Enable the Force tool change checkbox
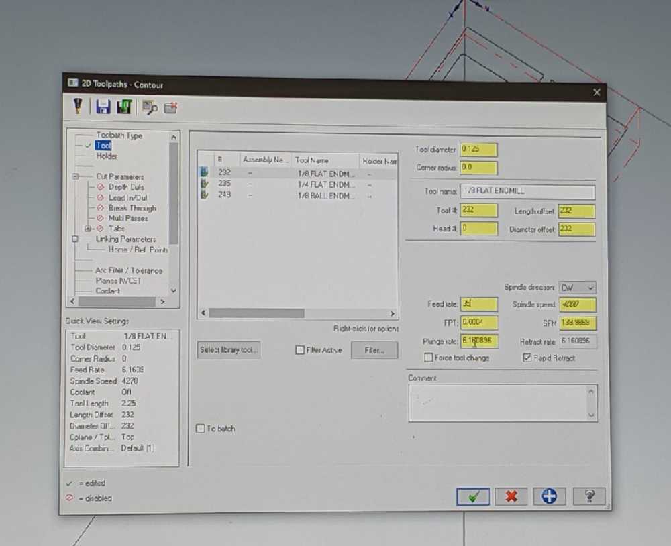This screenshot has width=671, height=546. pos(429,358)
